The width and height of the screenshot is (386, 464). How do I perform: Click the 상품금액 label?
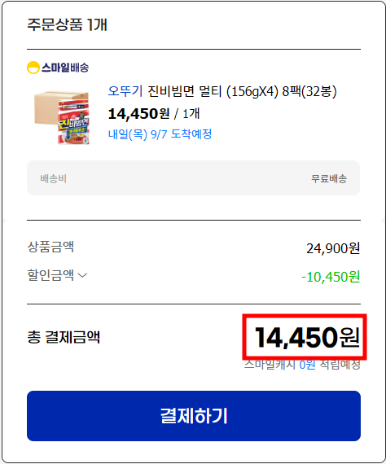pyautogui.click(x=50, y=247)
